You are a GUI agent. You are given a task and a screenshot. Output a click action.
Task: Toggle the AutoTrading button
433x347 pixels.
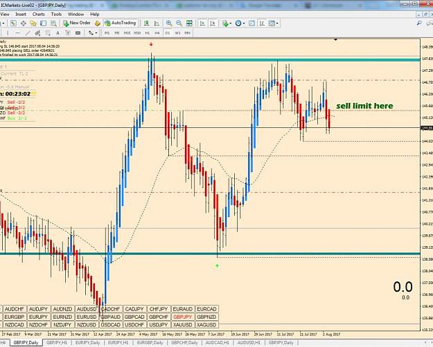point(121,23)
